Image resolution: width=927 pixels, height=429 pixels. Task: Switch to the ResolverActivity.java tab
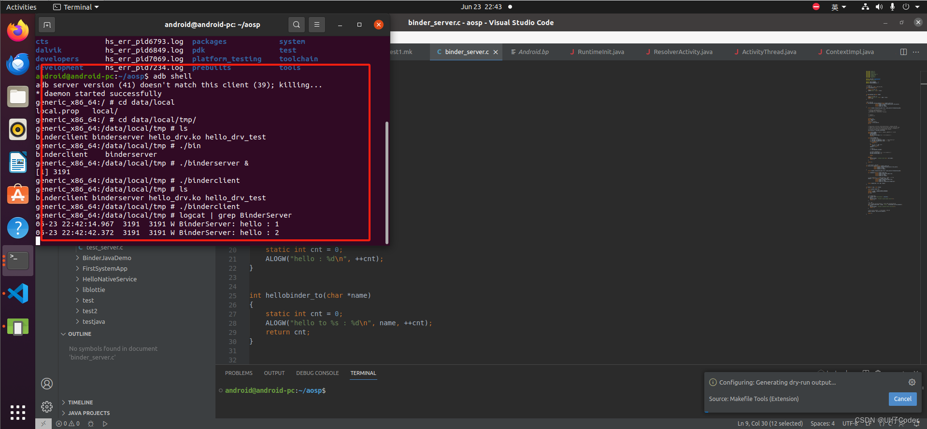pos(683,52)
